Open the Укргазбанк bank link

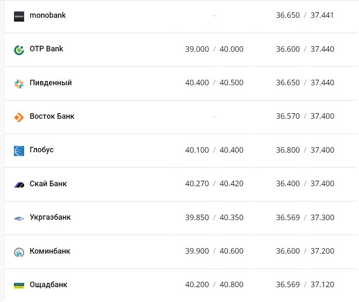click(50, 217)
